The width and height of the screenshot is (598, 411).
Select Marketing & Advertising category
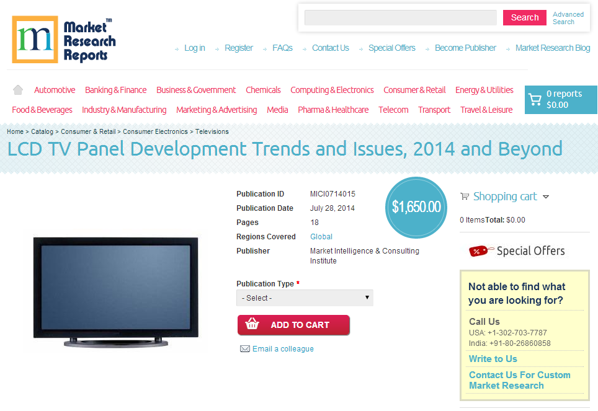pos(216,110)
